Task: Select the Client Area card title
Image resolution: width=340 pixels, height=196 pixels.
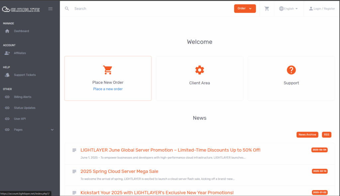Action: coord(200,83)
